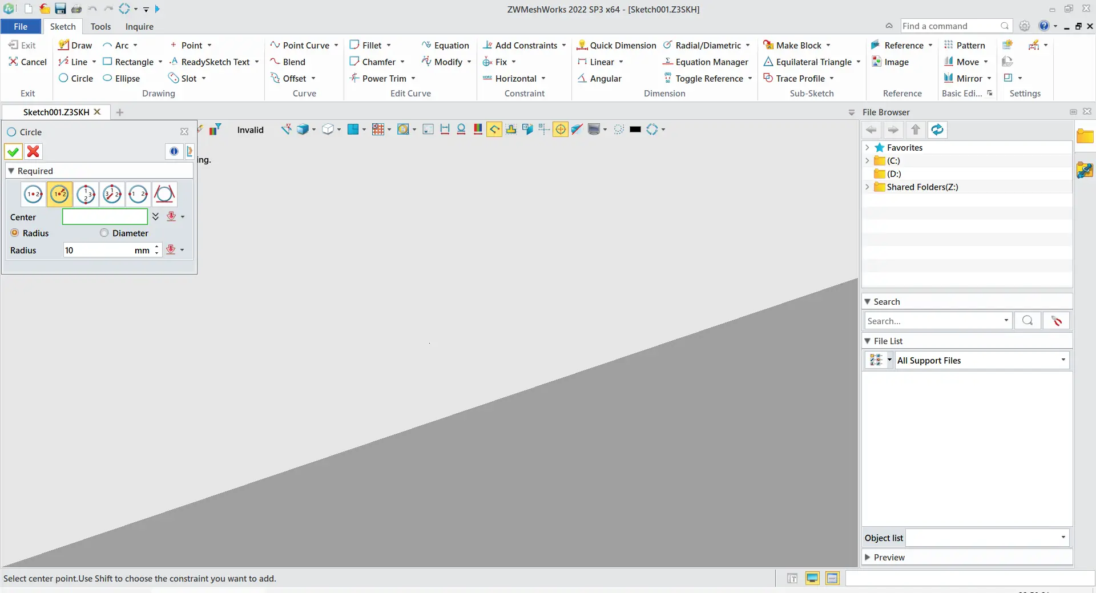Confirm the Circle command with green checkmark
The height and width of the screenshot is (593, 1096).
tap(13, 151)
